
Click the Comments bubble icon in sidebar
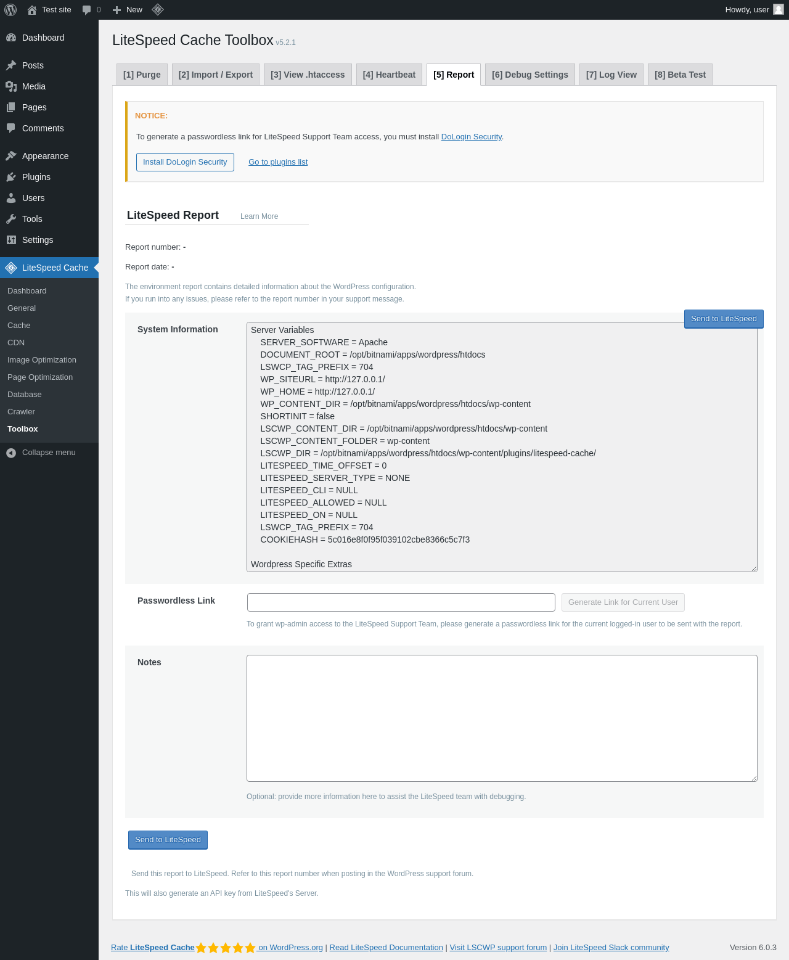coord(11,128)
